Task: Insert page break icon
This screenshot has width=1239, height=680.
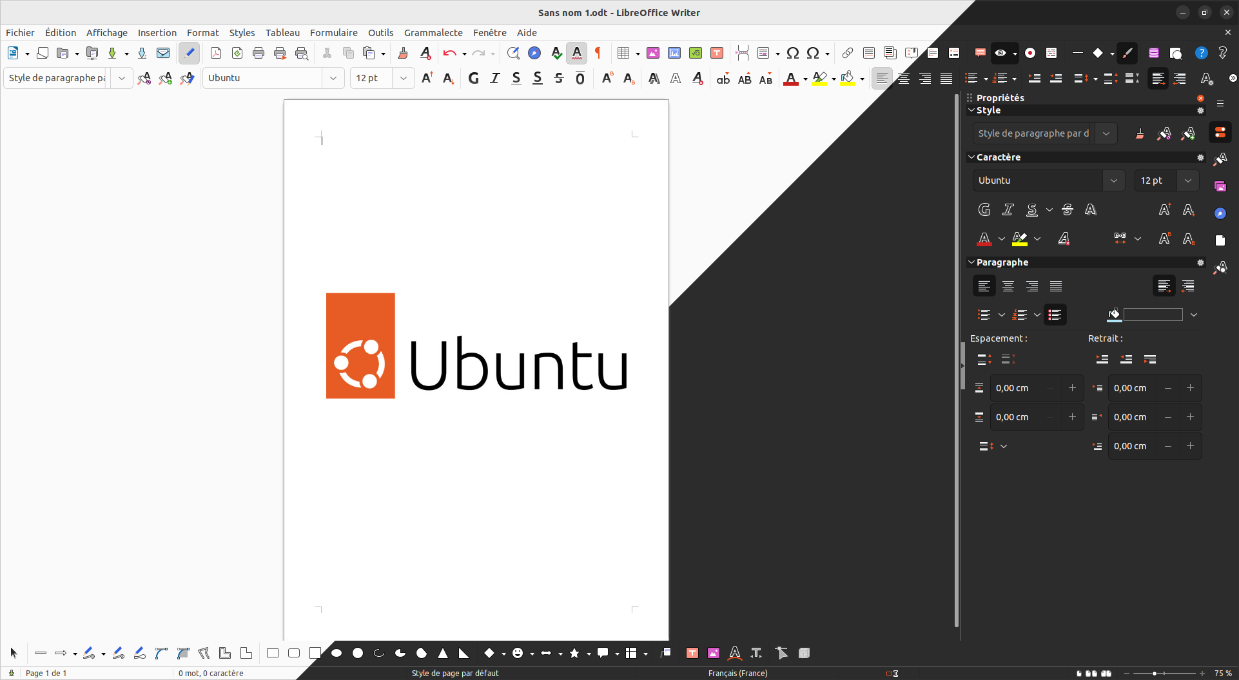Action: coord(743,53)
